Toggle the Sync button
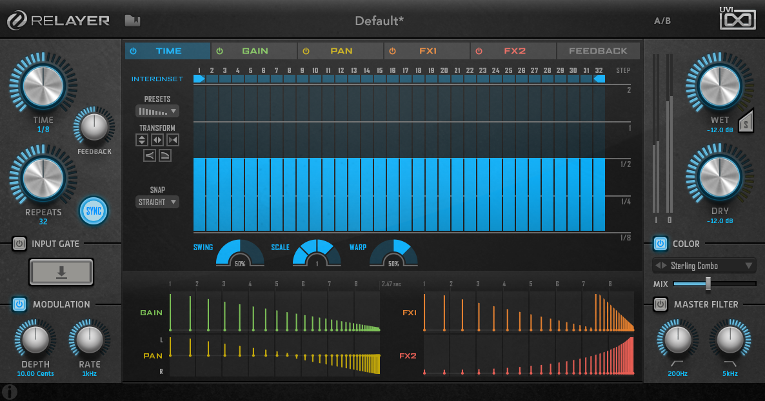Screen dimensions: 765x401 tap(94, 211)
